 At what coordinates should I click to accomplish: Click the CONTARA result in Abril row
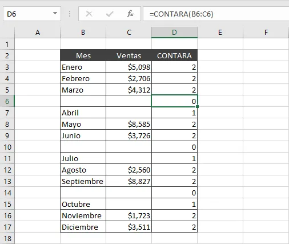[x=174, y=113]
